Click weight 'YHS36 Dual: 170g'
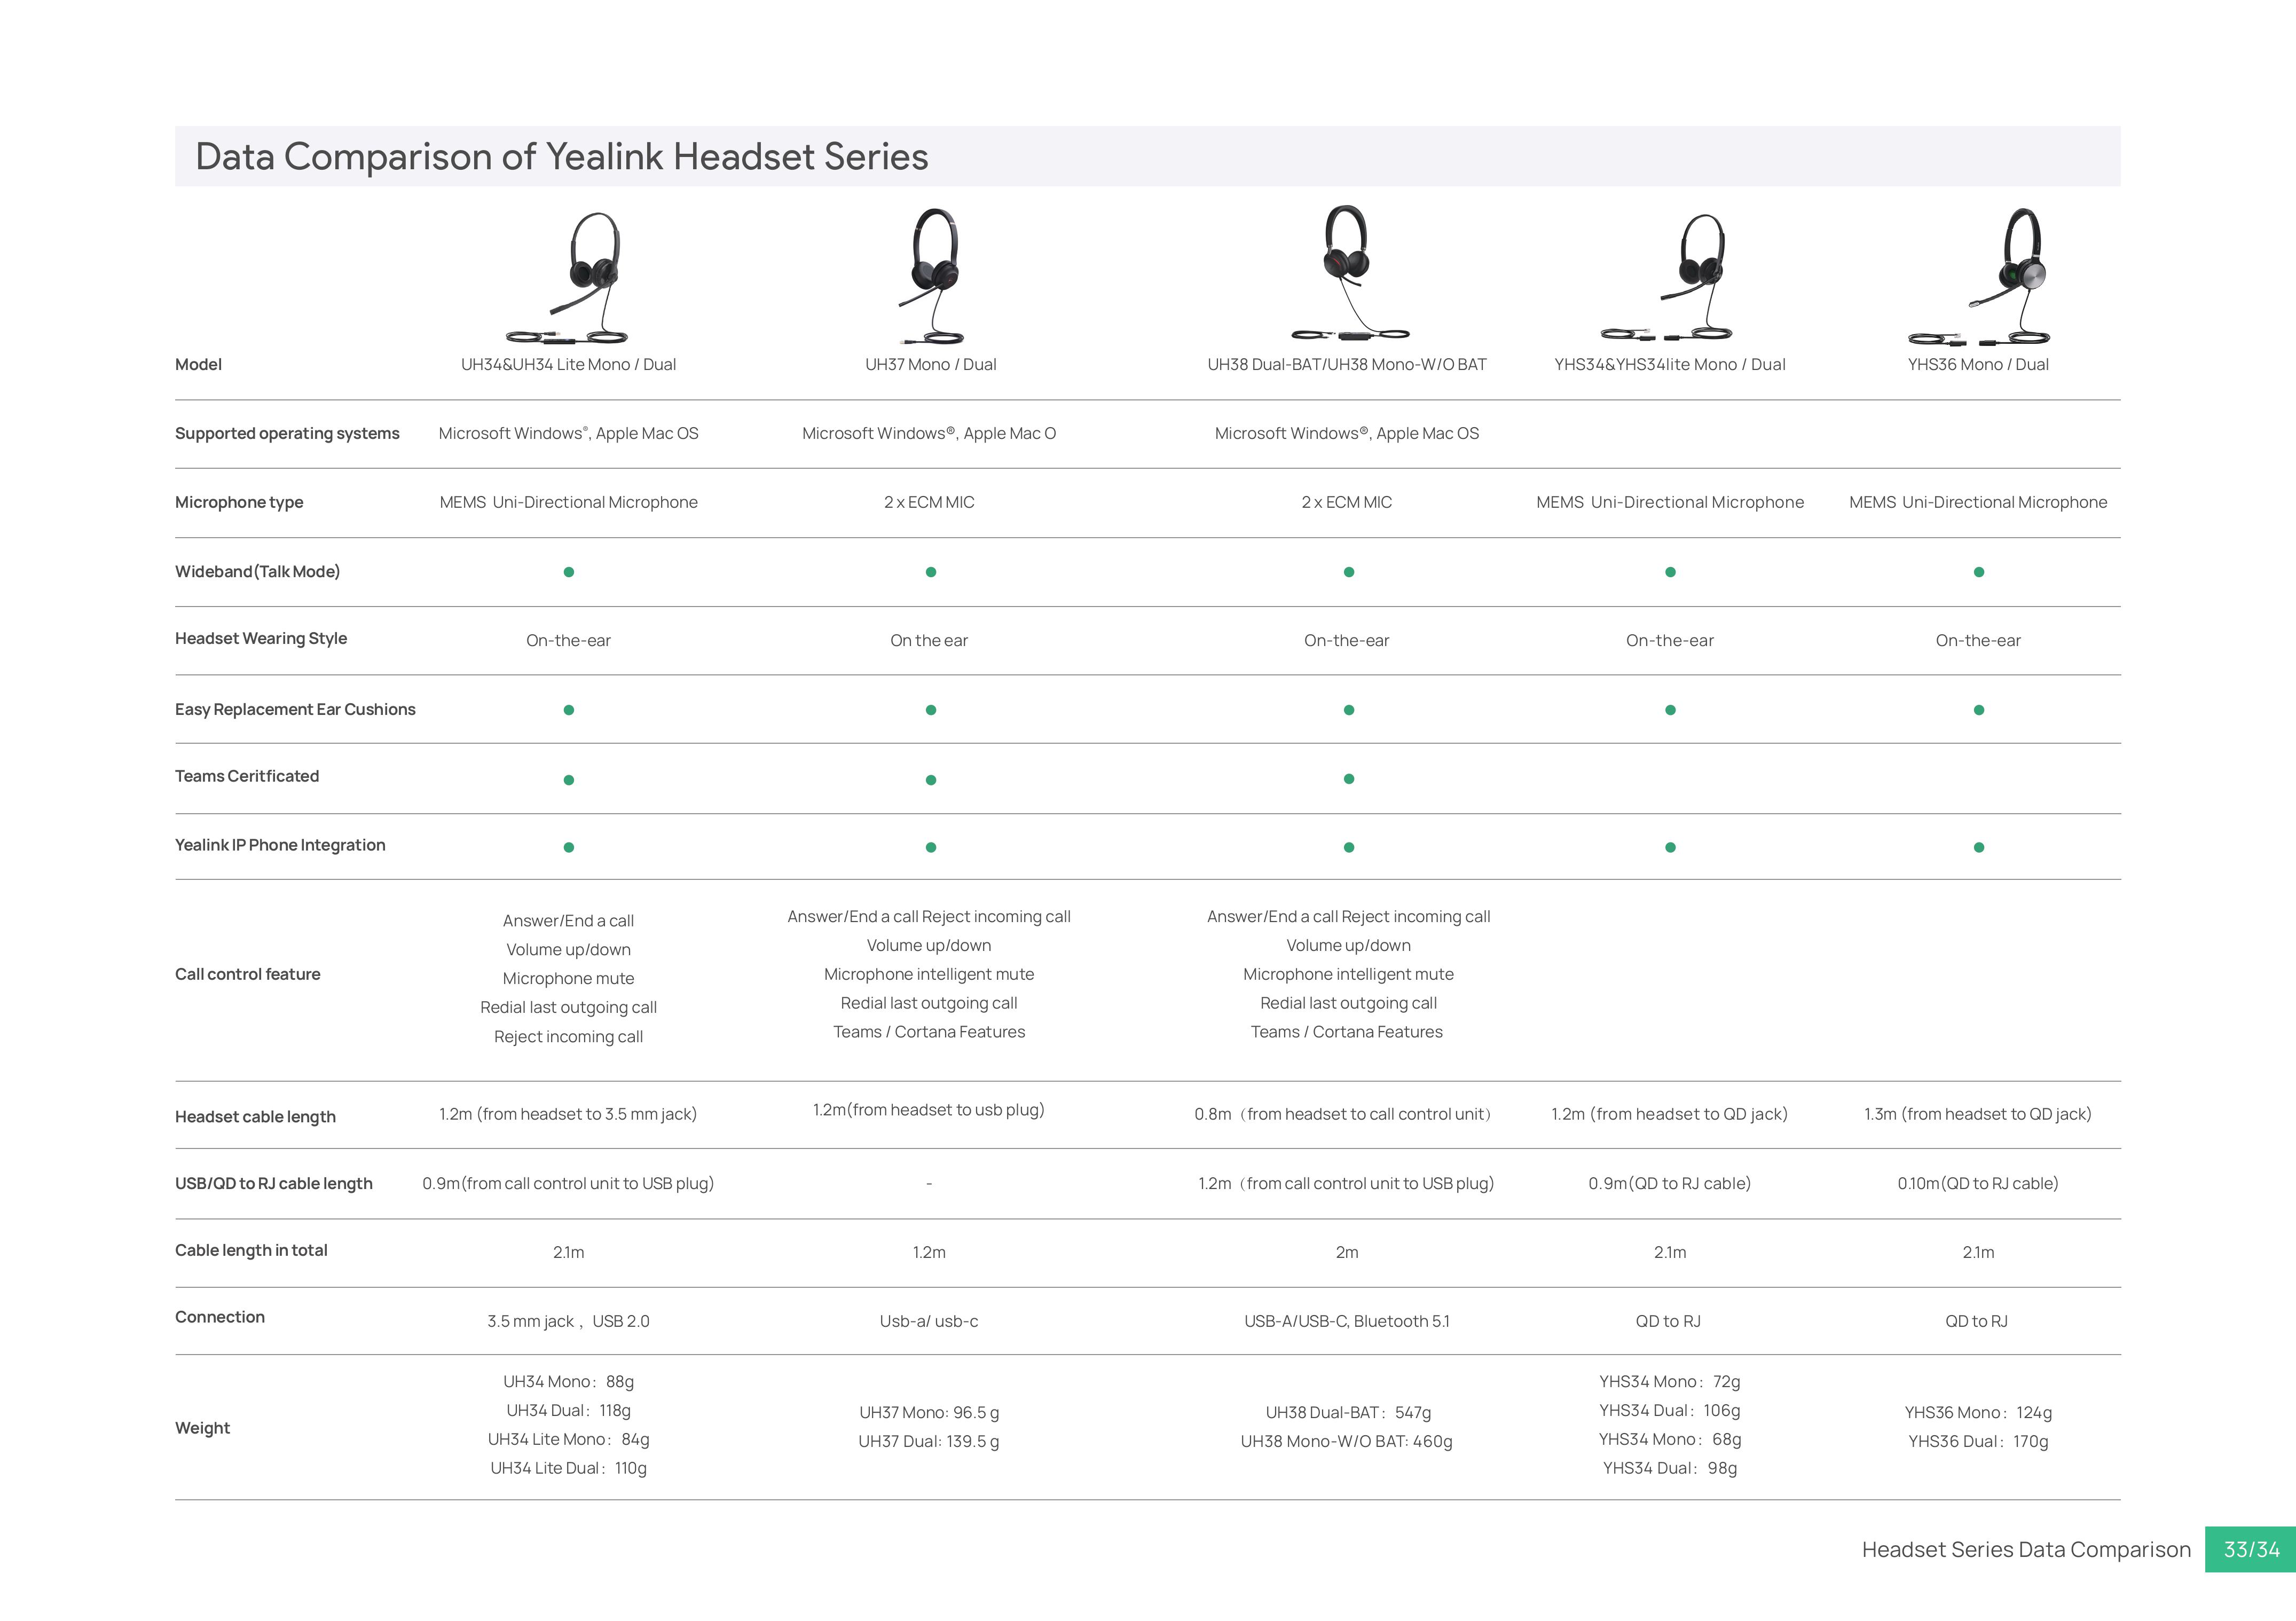Screen dimensions: 2296x1621 point(1978,1442)
